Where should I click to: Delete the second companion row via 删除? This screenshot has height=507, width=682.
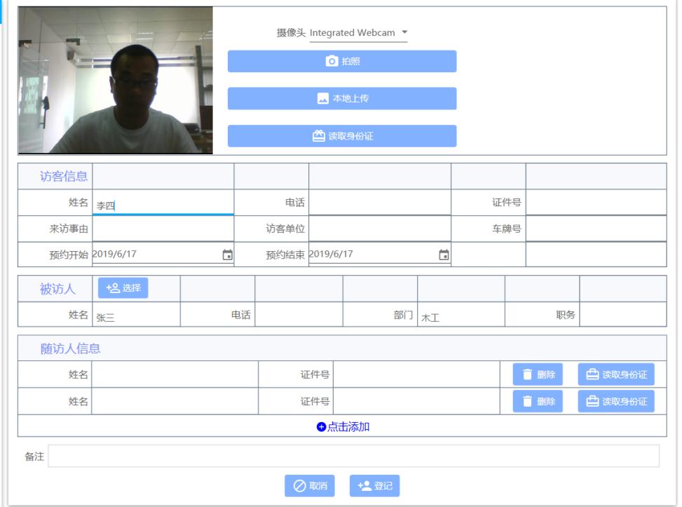click(538, 401)
